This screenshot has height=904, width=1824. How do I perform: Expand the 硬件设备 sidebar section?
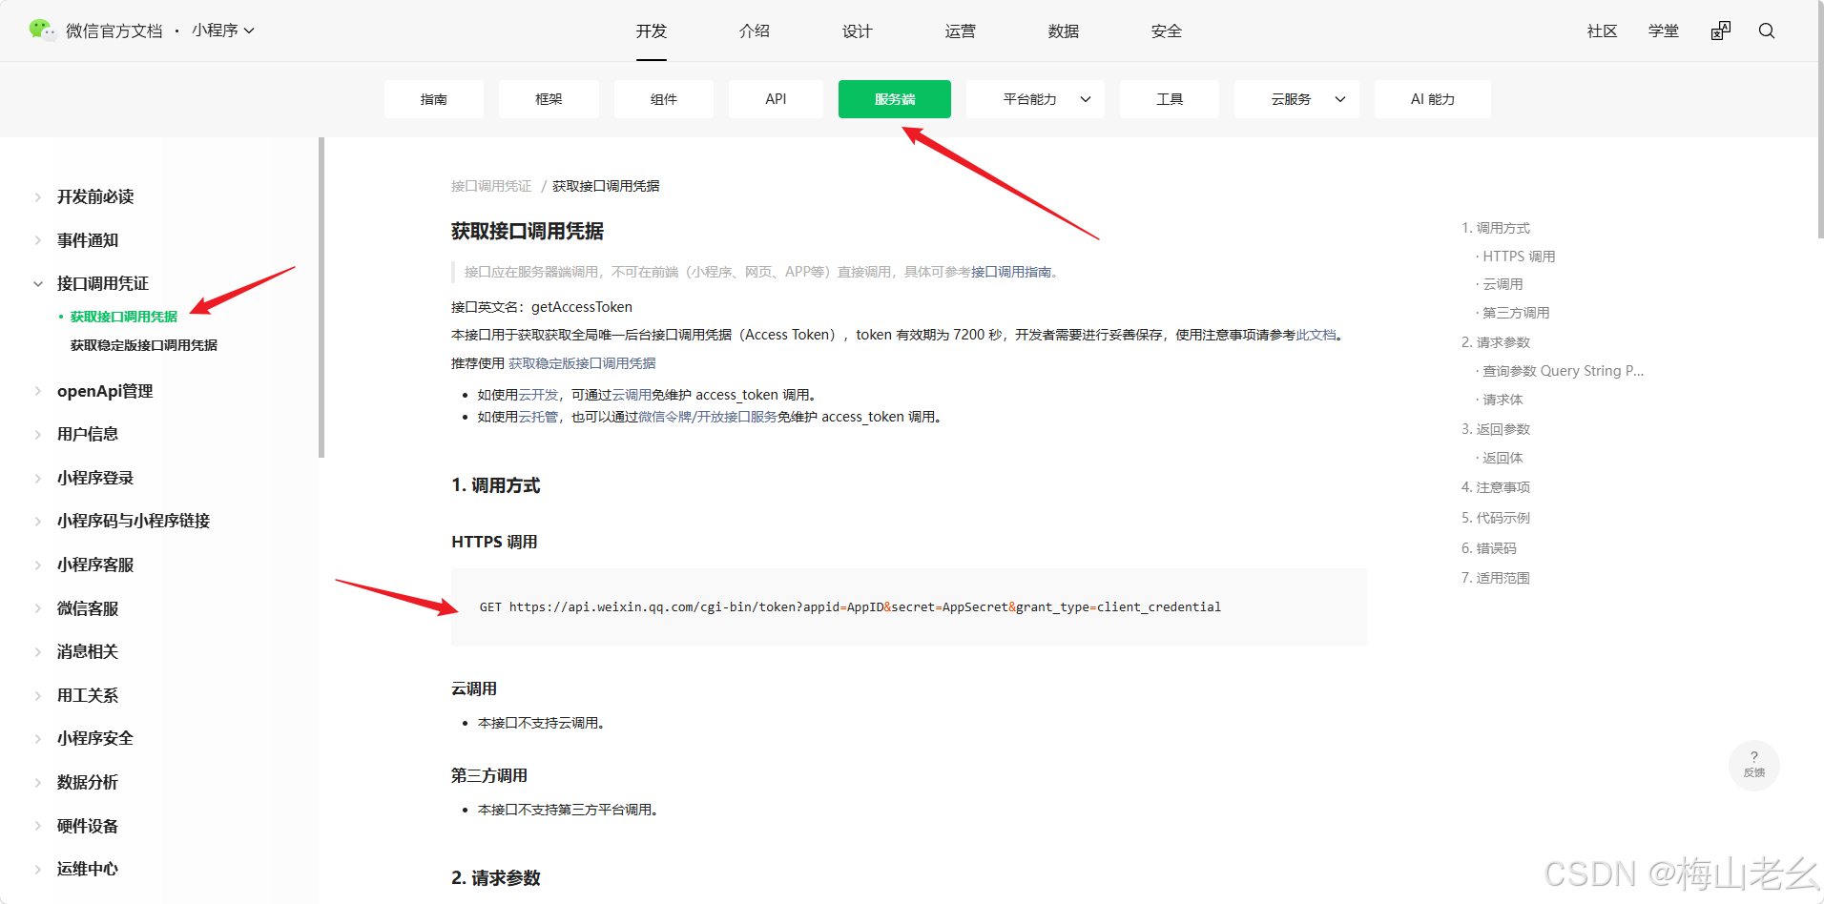pyautogui.click(x=88, y=826)
